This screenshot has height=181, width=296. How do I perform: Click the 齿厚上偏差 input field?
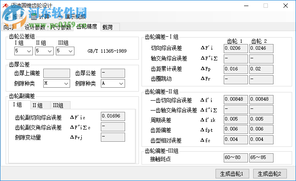(x=57, y=73)
